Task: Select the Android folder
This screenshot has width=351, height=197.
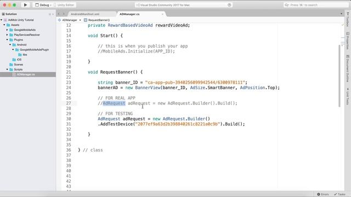Action: point(21,45)
